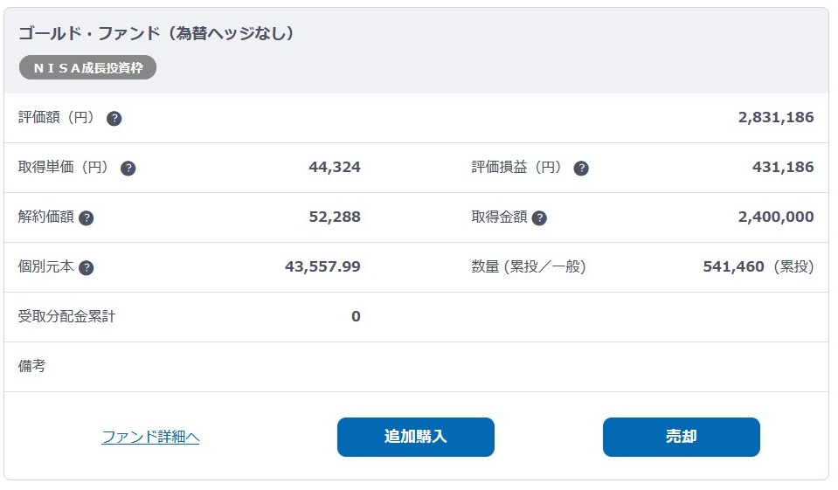Click the 取得金額 value 2,400,000
The width and height of the screenshot is (838, 490).
pos(775,217)
